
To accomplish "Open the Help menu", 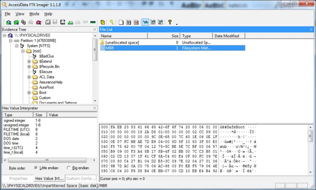I will click(x=48, y=14).
